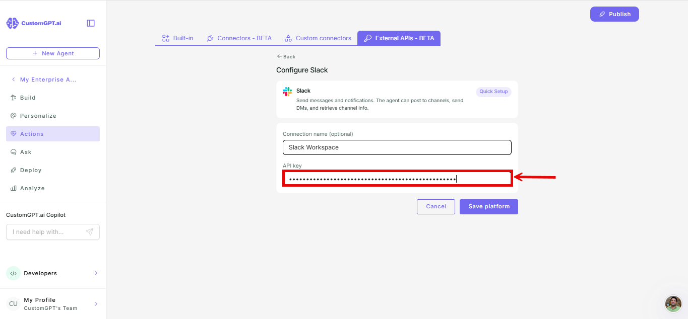Click Save platform button
Viewport: 688px width, 319px height.
pyautogui.click(x=489, y=207)
